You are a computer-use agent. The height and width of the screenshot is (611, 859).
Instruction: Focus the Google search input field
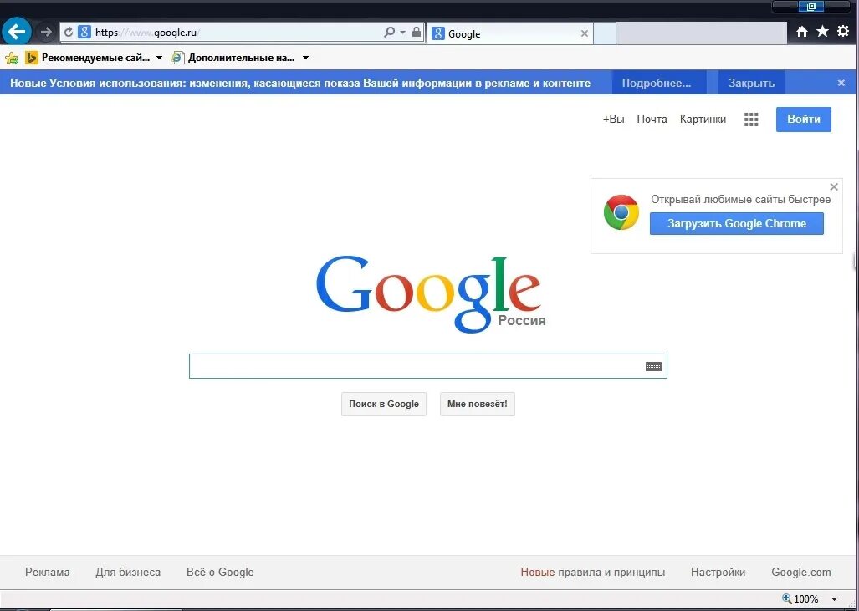point(428,366)
